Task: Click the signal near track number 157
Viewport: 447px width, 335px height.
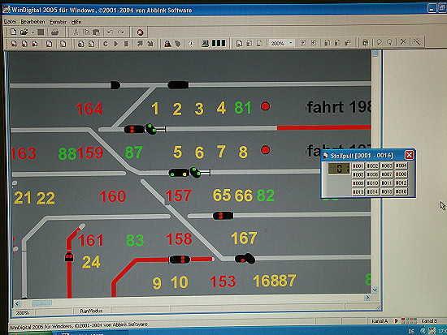Action: (x=223, y=216)
